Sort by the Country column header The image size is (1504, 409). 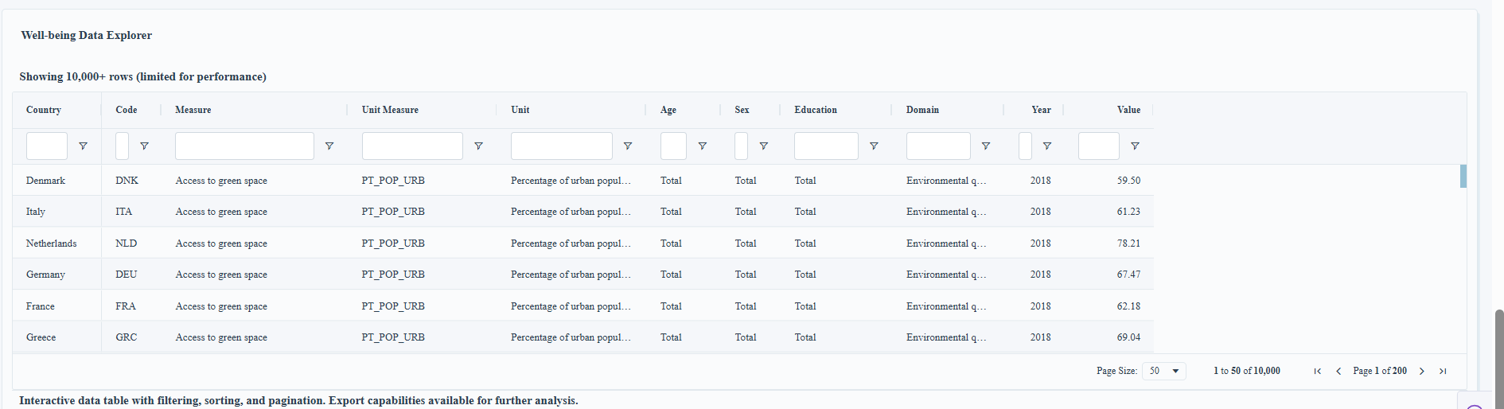pyautogui.click(x=44, y=110)
